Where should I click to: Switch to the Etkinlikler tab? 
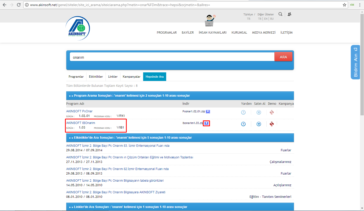click(96, 77)
